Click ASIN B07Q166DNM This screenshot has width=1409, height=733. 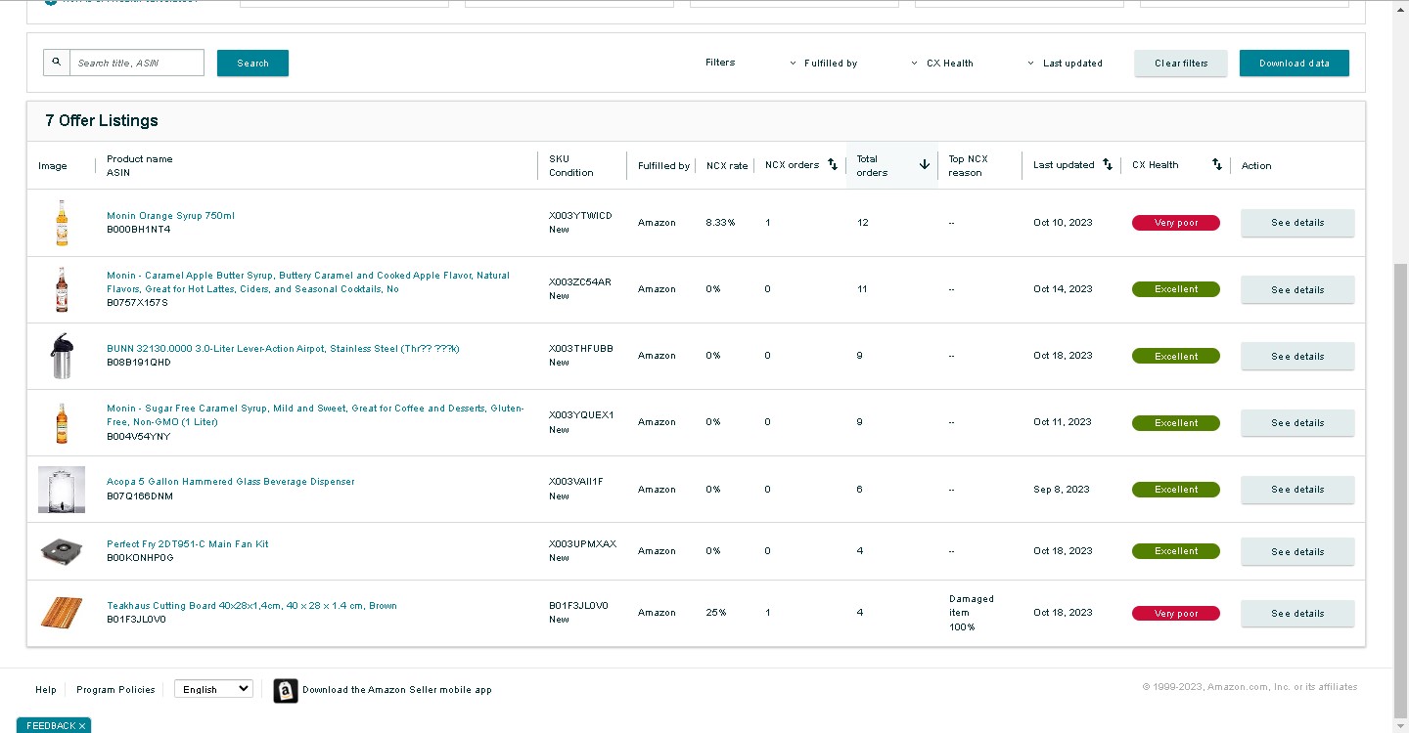[x=140, y=496]
